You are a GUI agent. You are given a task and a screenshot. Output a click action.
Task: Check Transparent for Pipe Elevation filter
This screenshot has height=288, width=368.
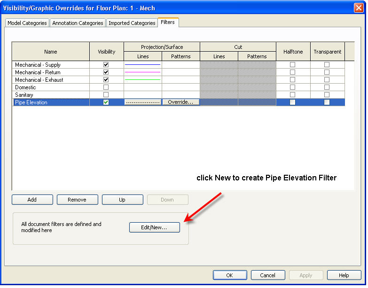click(327, 102)
